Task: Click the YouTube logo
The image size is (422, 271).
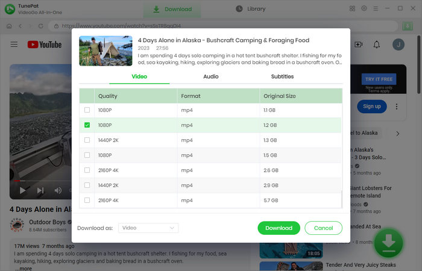Action: tap(45, 45)
